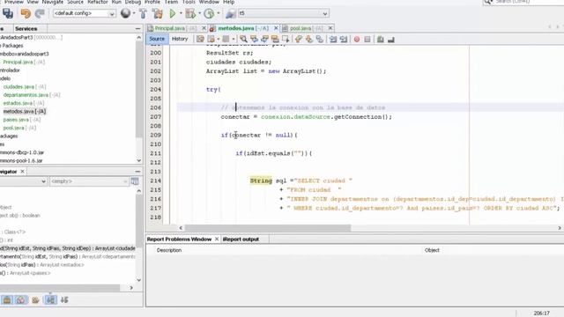The height and width of the screenshot is (317, 564).
Task: Open the dropdown arrow beside Run icon
Action: pos(181,13)
